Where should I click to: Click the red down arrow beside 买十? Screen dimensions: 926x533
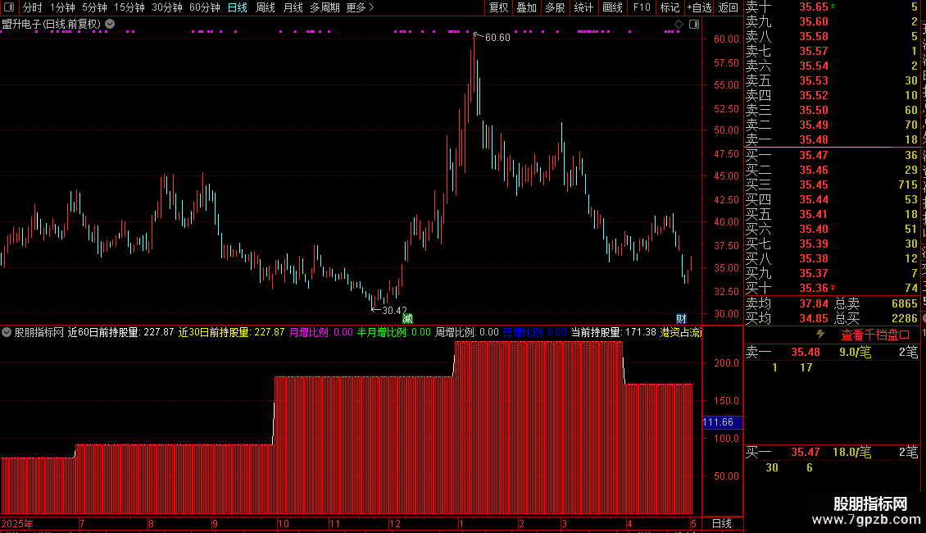click(833, 288)
